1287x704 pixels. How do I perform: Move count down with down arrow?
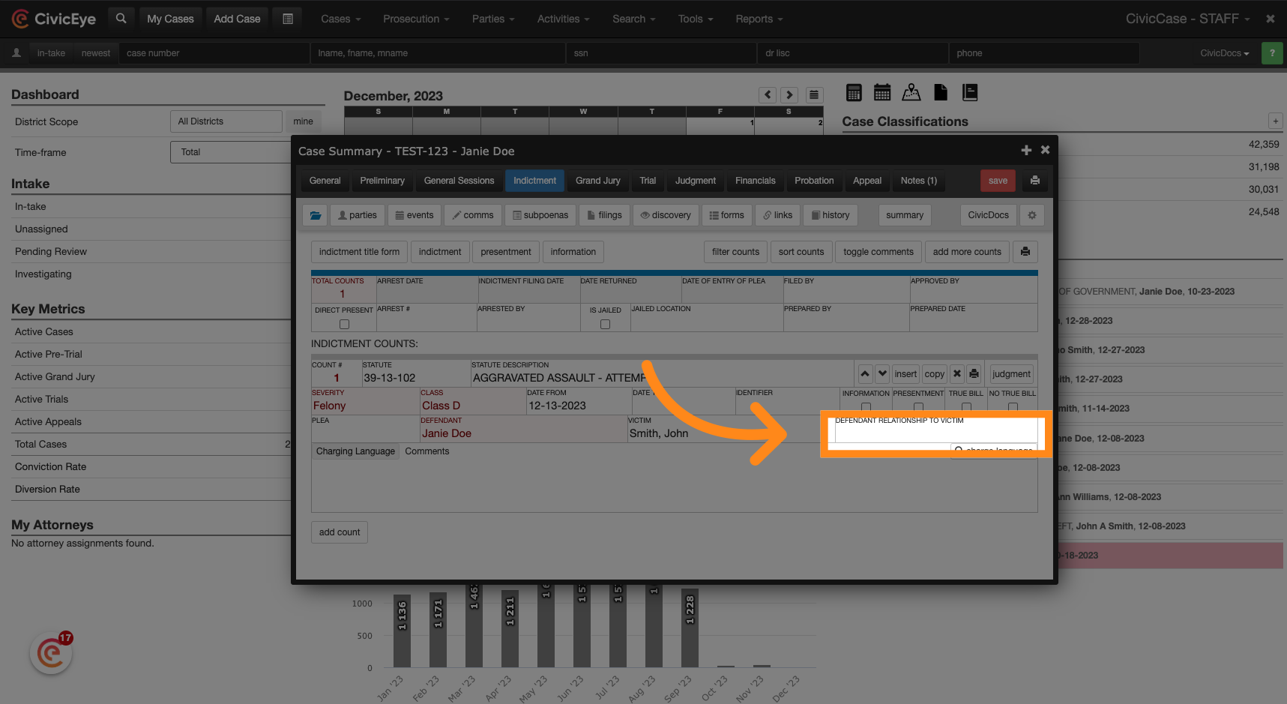882,373
